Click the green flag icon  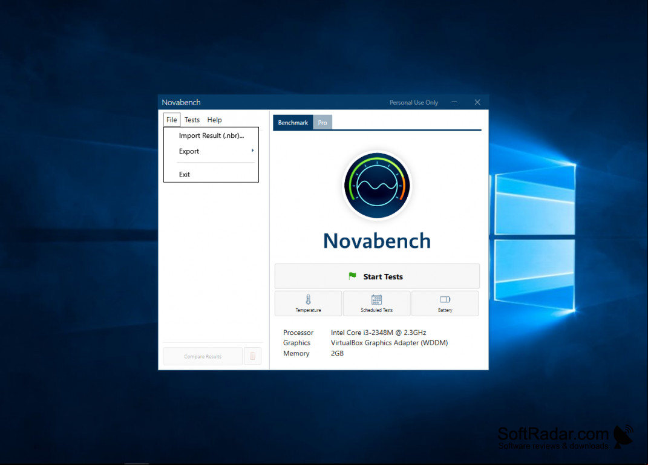click(x=352, y=276)
